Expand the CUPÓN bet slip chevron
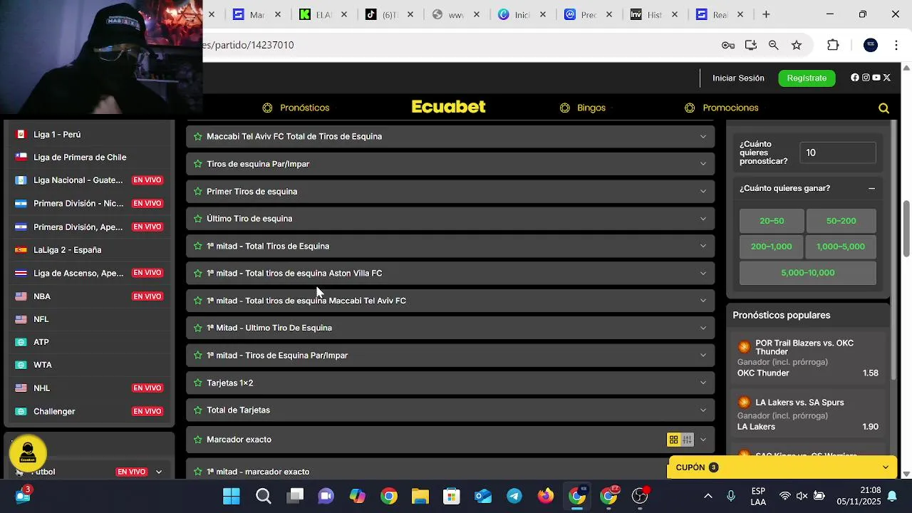 click(x=886, y=467)
